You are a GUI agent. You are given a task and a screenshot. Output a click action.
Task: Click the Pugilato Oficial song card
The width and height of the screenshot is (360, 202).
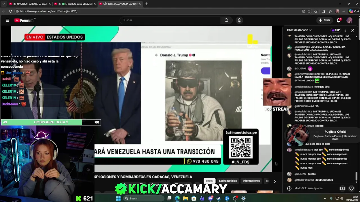[x=322, y=135]
